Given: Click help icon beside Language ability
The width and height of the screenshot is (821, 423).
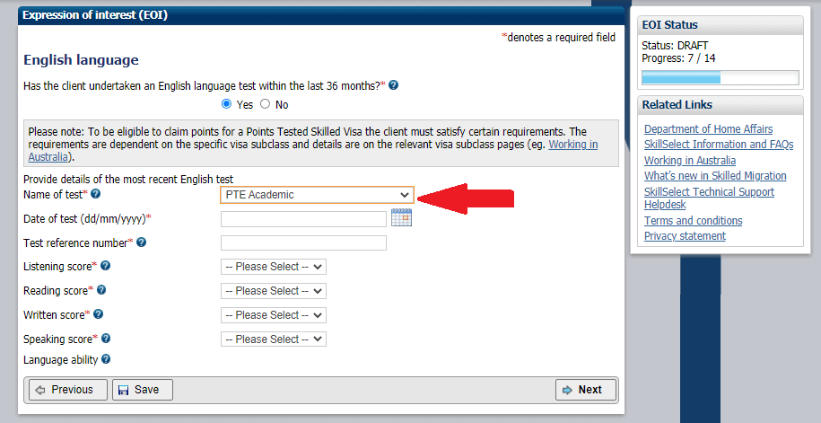Looking at the screenshot, I should [x=106, y=359].
